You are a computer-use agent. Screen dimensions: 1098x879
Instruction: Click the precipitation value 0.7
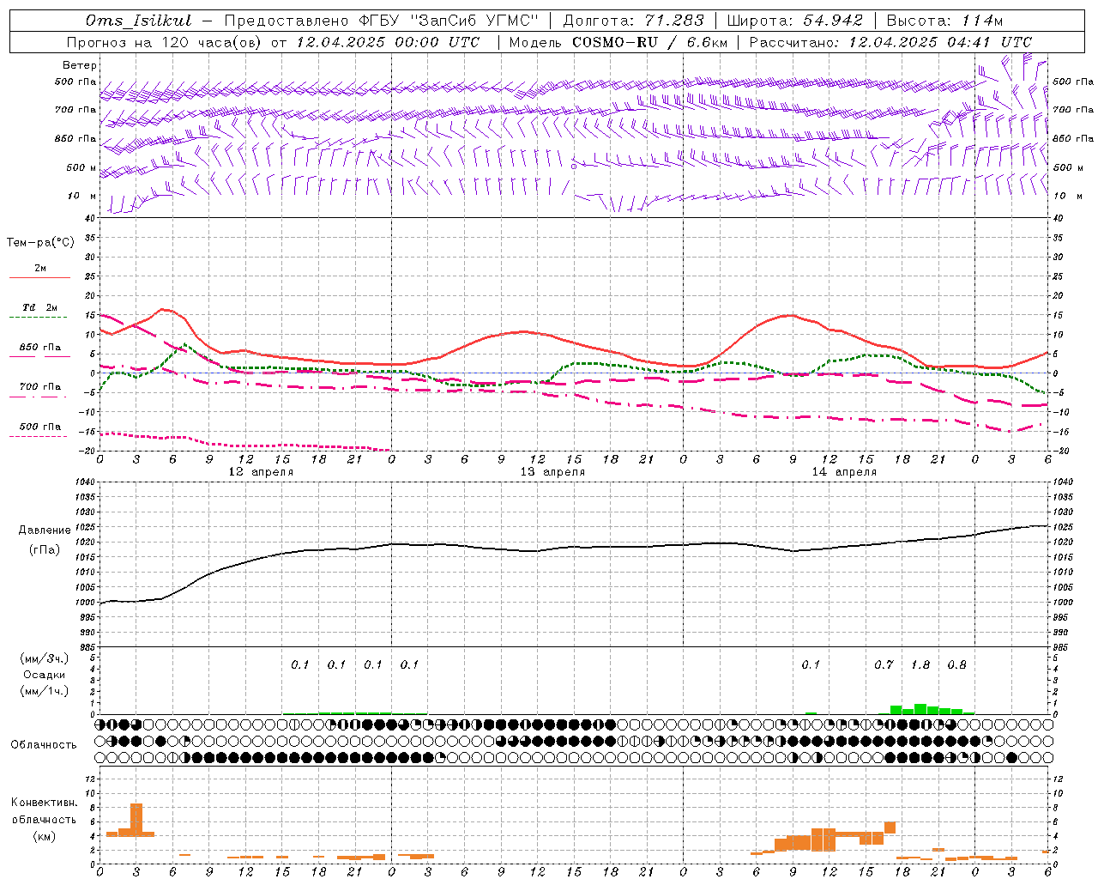884,665
